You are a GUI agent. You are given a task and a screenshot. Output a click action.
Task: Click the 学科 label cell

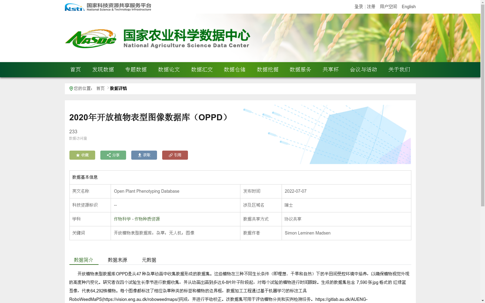[x=90, y=219]
